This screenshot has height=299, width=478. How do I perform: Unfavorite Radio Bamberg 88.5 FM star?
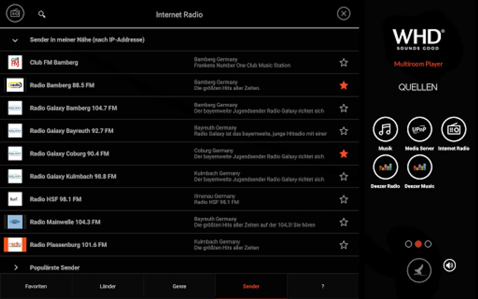tap(344, 85)
